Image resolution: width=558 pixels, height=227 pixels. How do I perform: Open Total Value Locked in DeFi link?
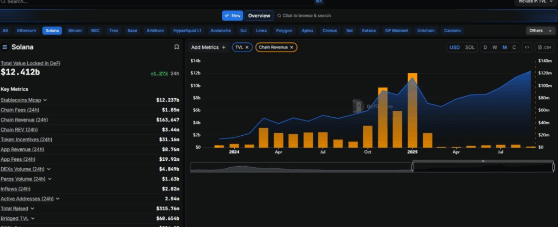tap(31, 63)
